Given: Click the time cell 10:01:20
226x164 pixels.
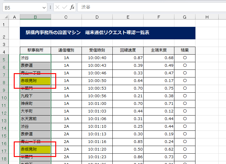Looking at the screenshot, I should click(x=97, y=149).
